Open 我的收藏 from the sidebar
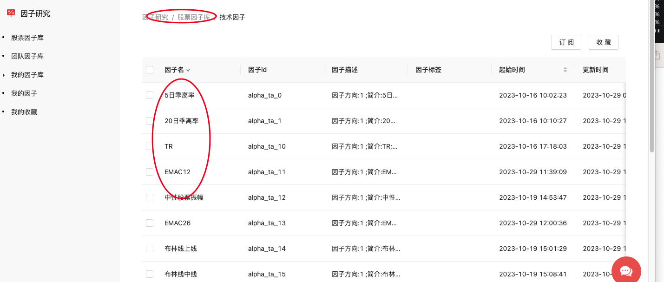Viewport: 664px width, 282px height. point(24,112)
